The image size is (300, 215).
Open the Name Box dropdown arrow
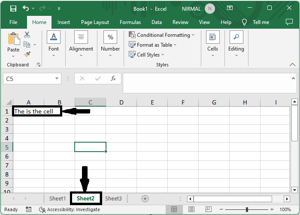tap(57, 78)
